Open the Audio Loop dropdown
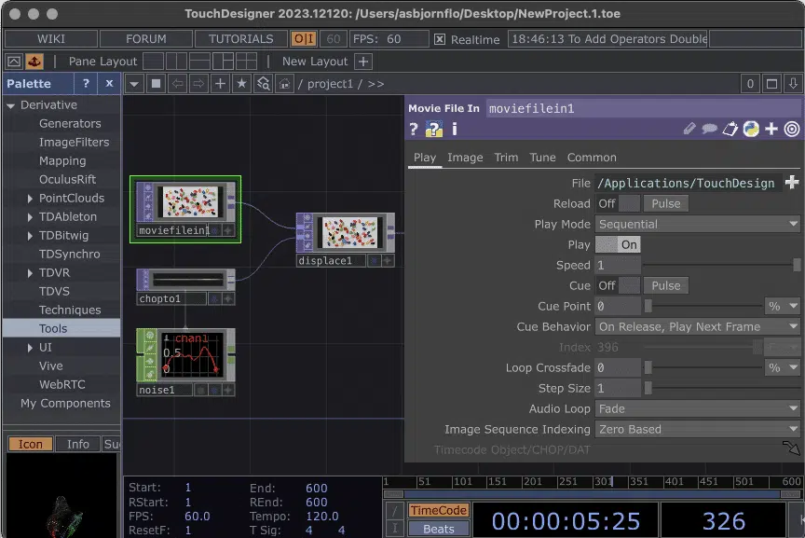 698,409
